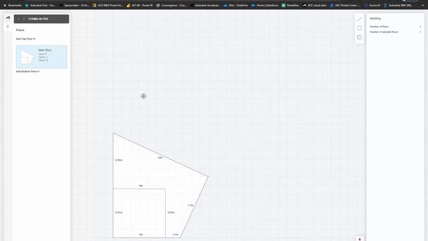
Task: Open the Spacemaker bookmark
Action: [x=74, y=5]
